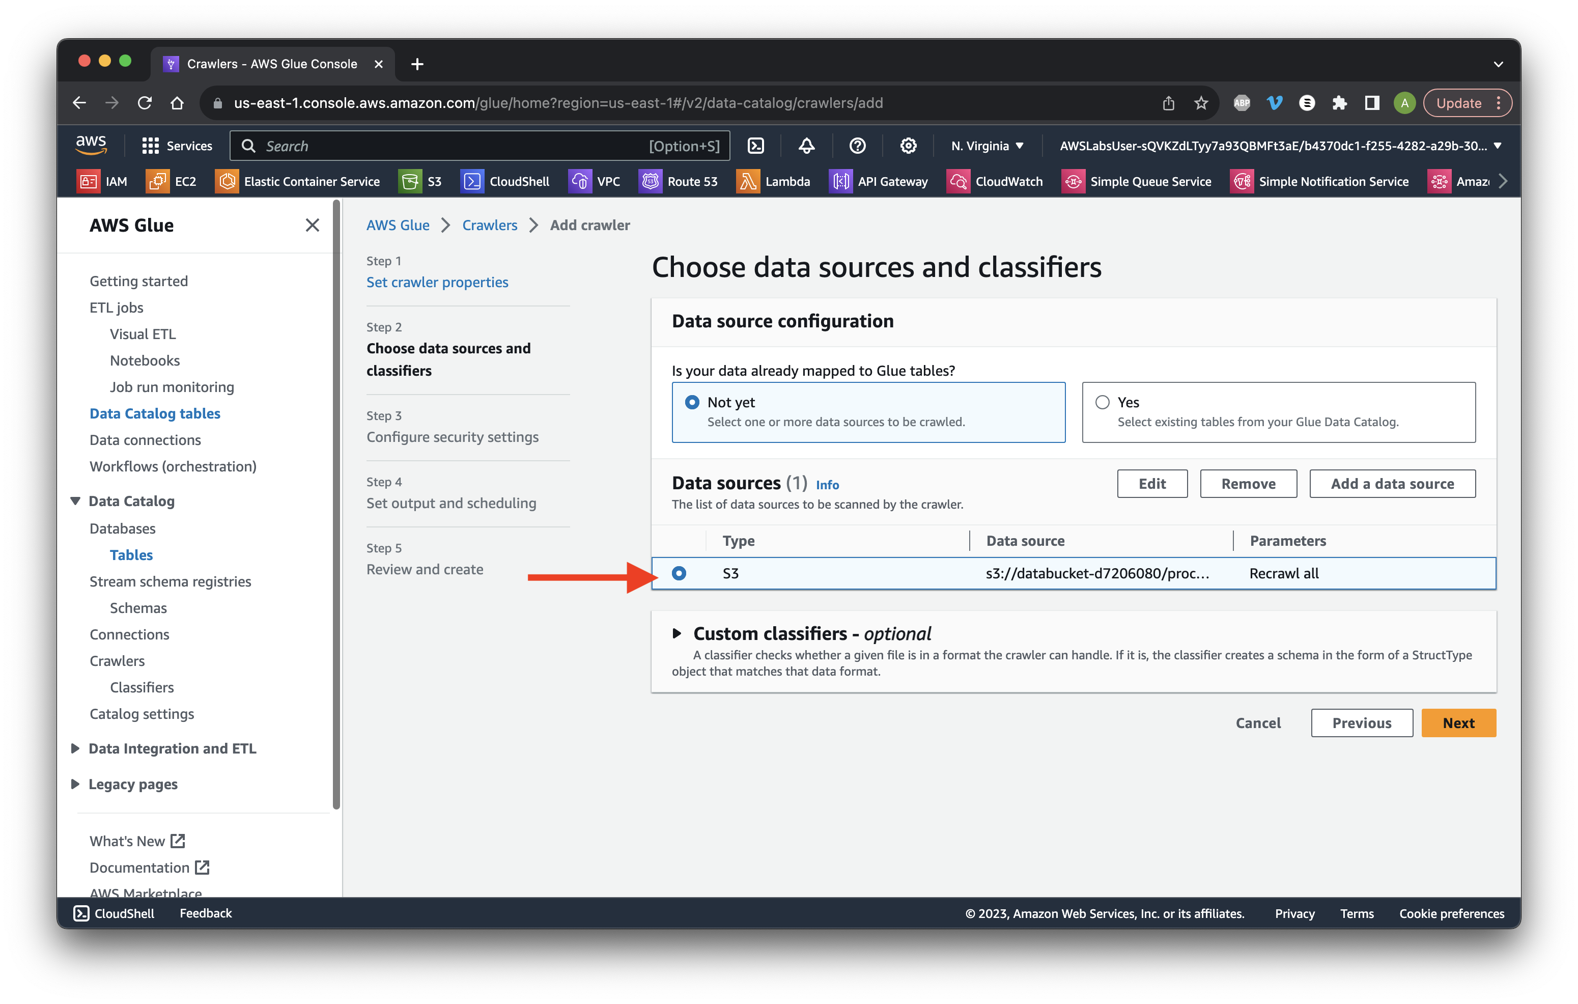This screenshot has height=1004, width=1578.
Task: Open Crawlers in the sidebar
Action: coord(117,661)
